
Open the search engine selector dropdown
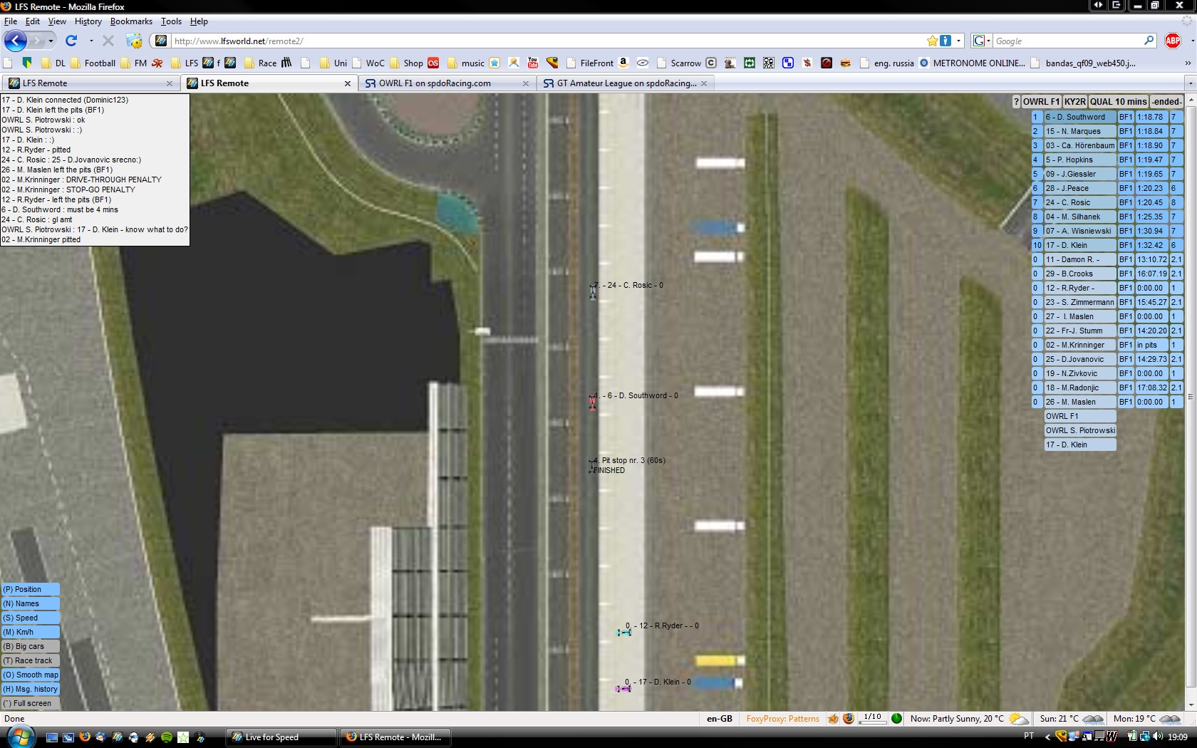click(982, 41)
